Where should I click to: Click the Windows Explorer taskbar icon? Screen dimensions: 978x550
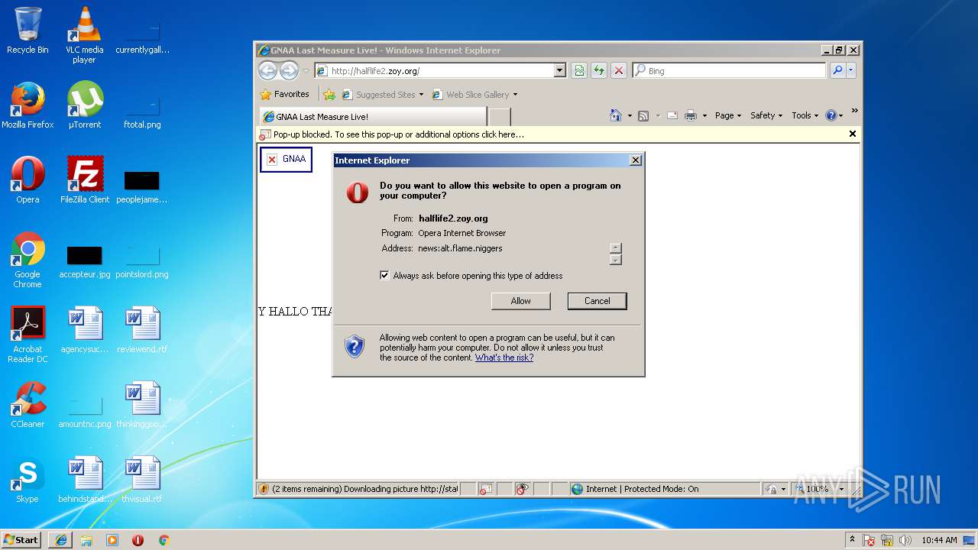[x=86, y=540]
